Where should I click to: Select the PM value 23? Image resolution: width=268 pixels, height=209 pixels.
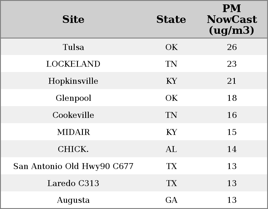[x=232, y=64]
